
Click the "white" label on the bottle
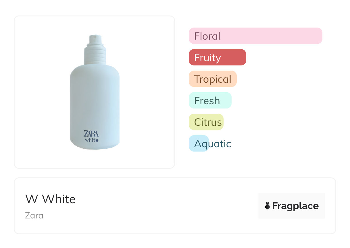click(x=92, y=140)
